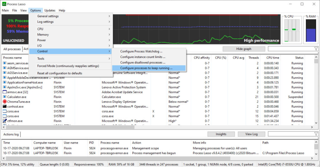Click the conhost.exe console icon
Viewport: 320px width, 167px height.
[x=5, y=106]
